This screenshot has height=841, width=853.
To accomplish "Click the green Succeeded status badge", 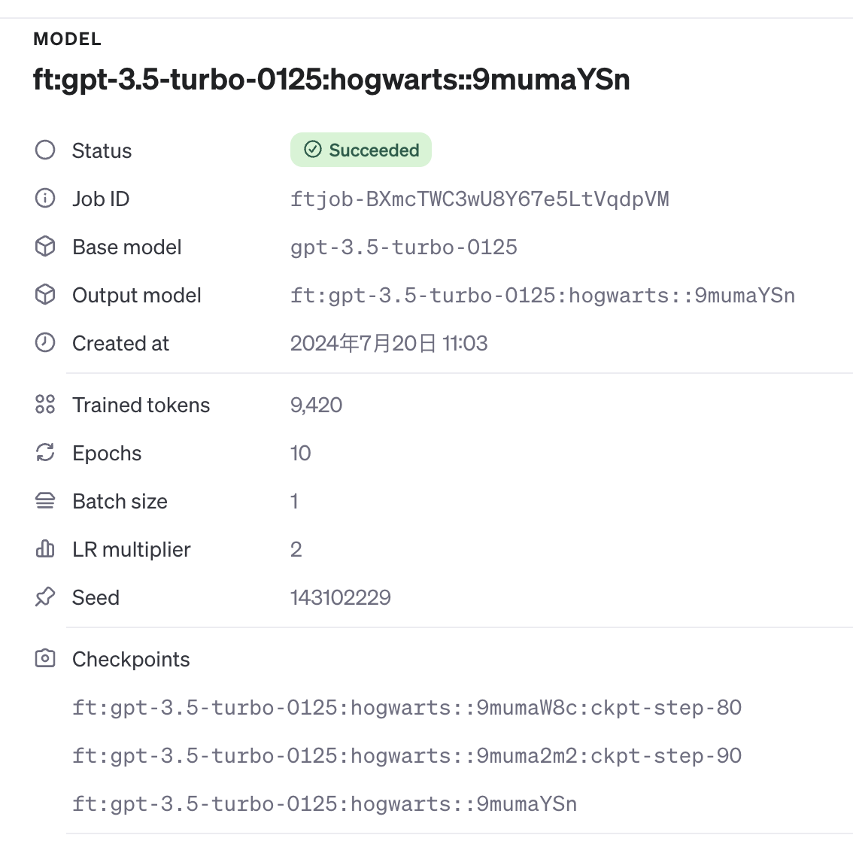I will point(361,150).
